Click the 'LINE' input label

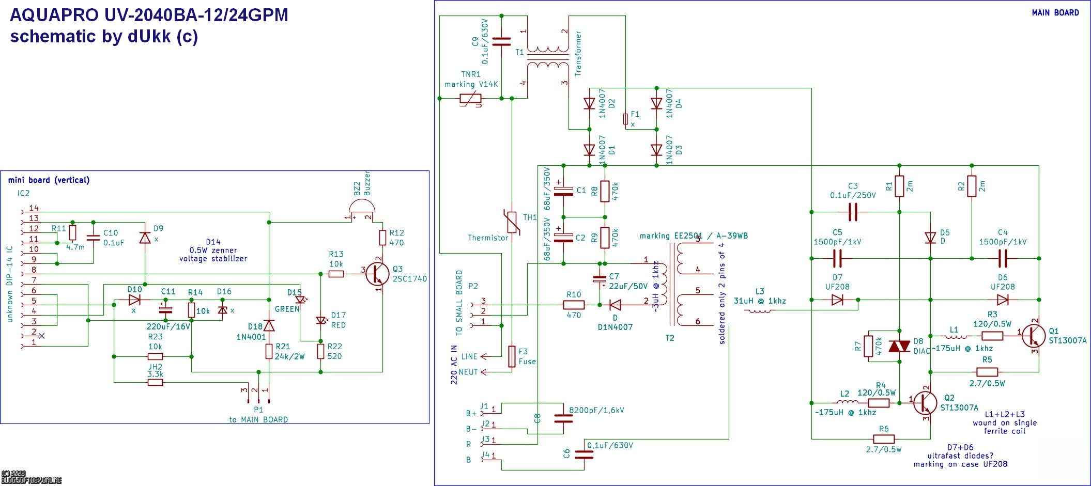469,356
